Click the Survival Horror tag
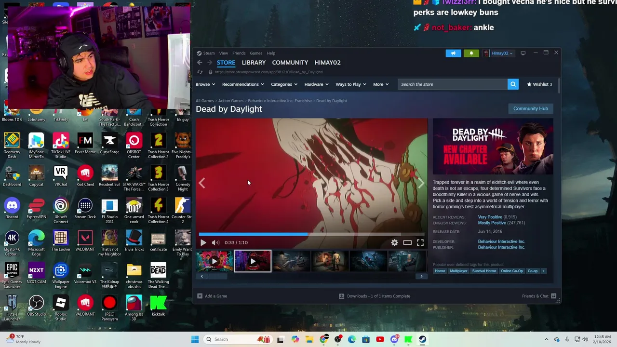 (484, 271)
